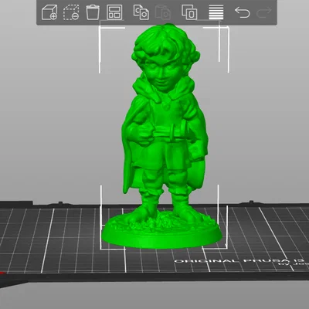
Task: Click the Add model icon
Action: tap(49, 12)
